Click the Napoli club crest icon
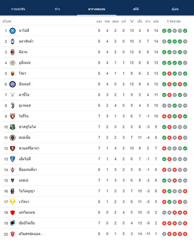The image size is (194, 240). point(12,31)
